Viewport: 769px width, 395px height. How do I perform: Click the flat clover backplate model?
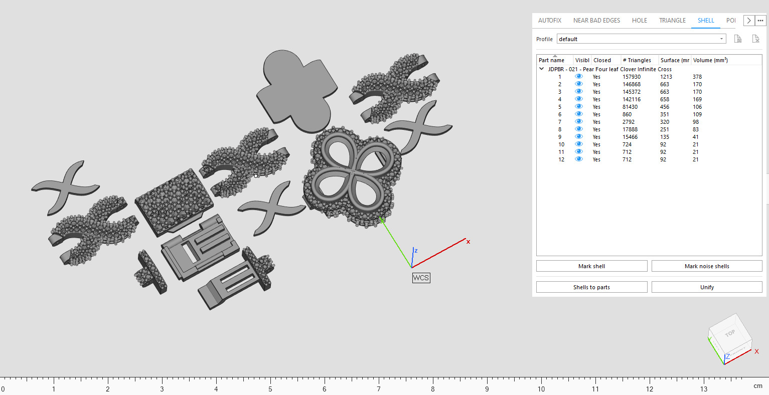(x=297, y=92)
